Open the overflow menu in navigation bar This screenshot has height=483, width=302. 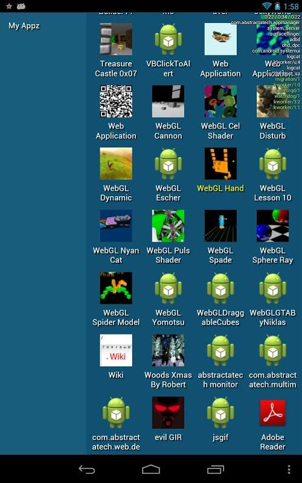pos(289,470)
